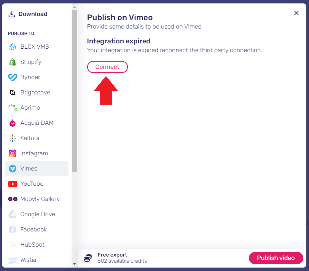
Task: Close the Publish on Vimeo dialog
Action: click(296, 13)
